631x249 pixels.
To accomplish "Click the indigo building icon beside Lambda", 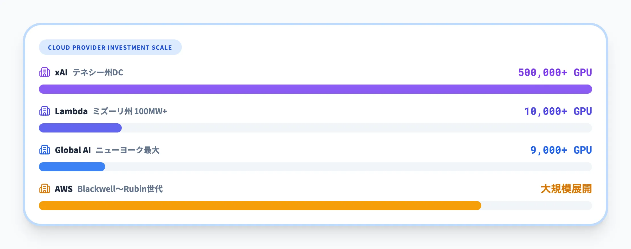I will coord(45,111).
